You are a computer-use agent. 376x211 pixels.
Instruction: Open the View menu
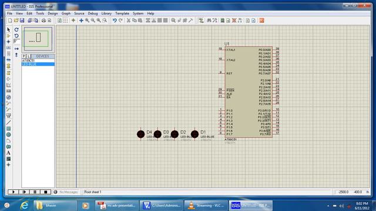[x=19, y=13]
